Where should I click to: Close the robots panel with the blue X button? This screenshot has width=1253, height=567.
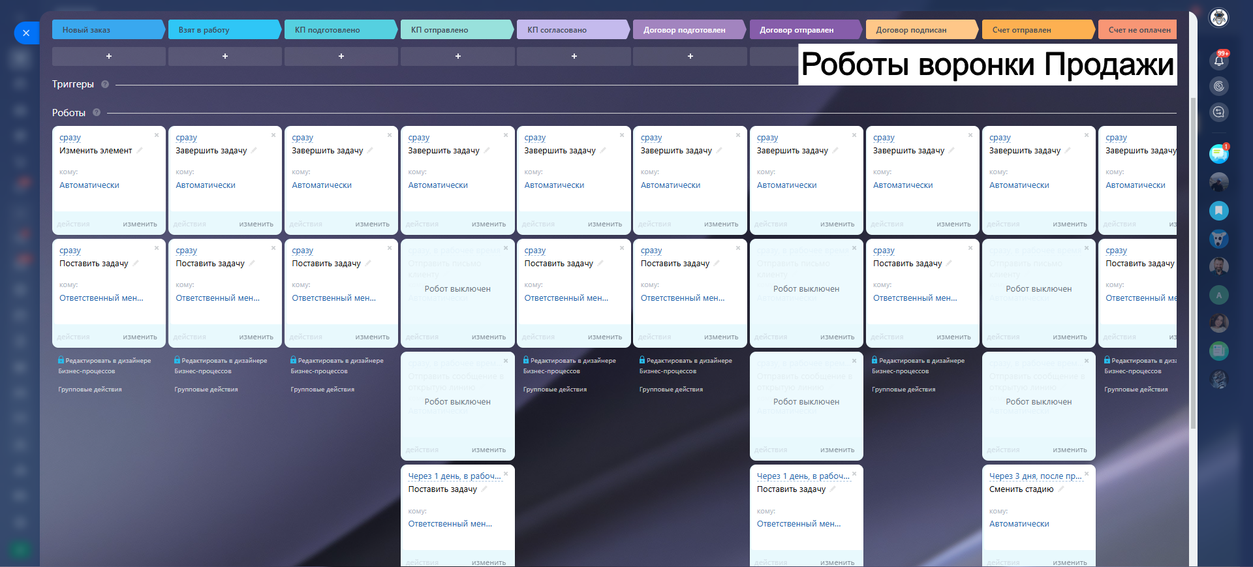click(x=26, y=33)
